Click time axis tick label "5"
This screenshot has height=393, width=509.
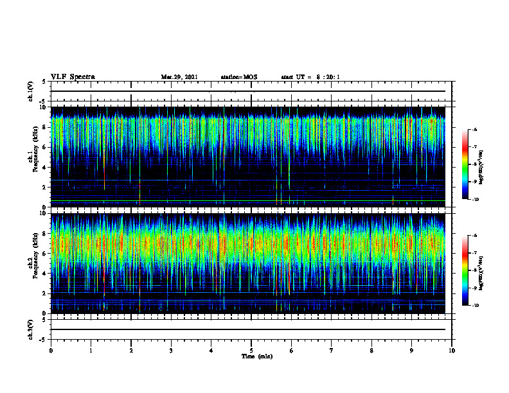click(251, 351)
